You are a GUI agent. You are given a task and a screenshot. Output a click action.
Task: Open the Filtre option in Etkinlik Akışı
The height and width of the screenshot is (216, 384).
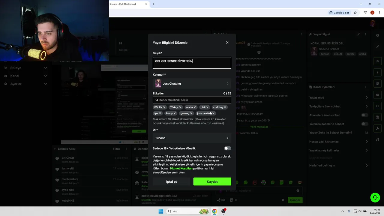click(116, 149)
